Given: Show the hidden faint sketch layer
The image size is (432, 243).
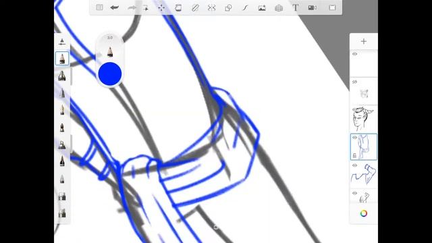Looking at the screenshot, I should (355, 82).
